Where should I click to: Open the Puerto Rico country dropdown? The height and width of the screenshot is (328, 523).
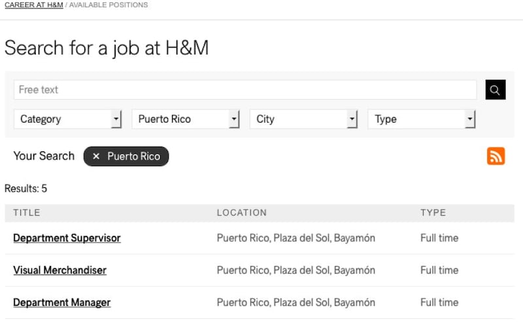pyautogui.click(x=186, y=119)
